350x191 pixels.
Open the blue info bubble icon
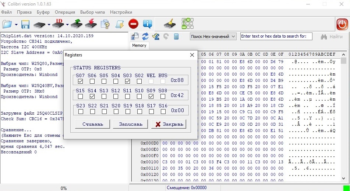click(148, 24)
